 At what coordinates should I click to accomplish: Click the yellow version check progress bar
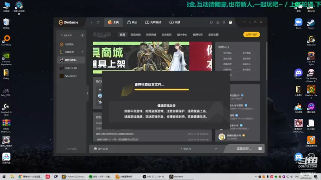tap(162, 89)
